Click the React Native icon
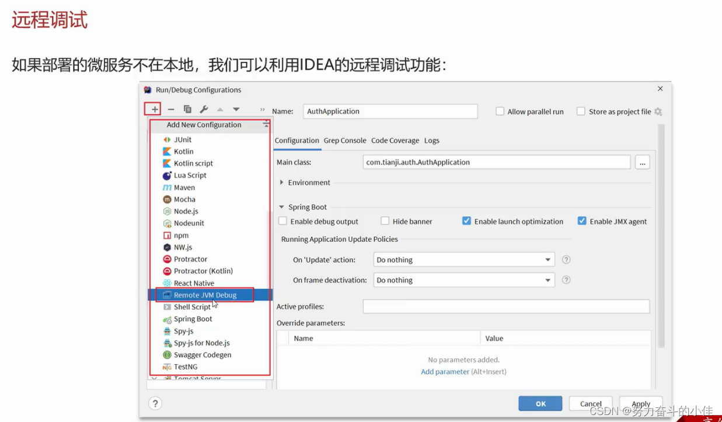This screenshot has height=422, width=722. 167,283
